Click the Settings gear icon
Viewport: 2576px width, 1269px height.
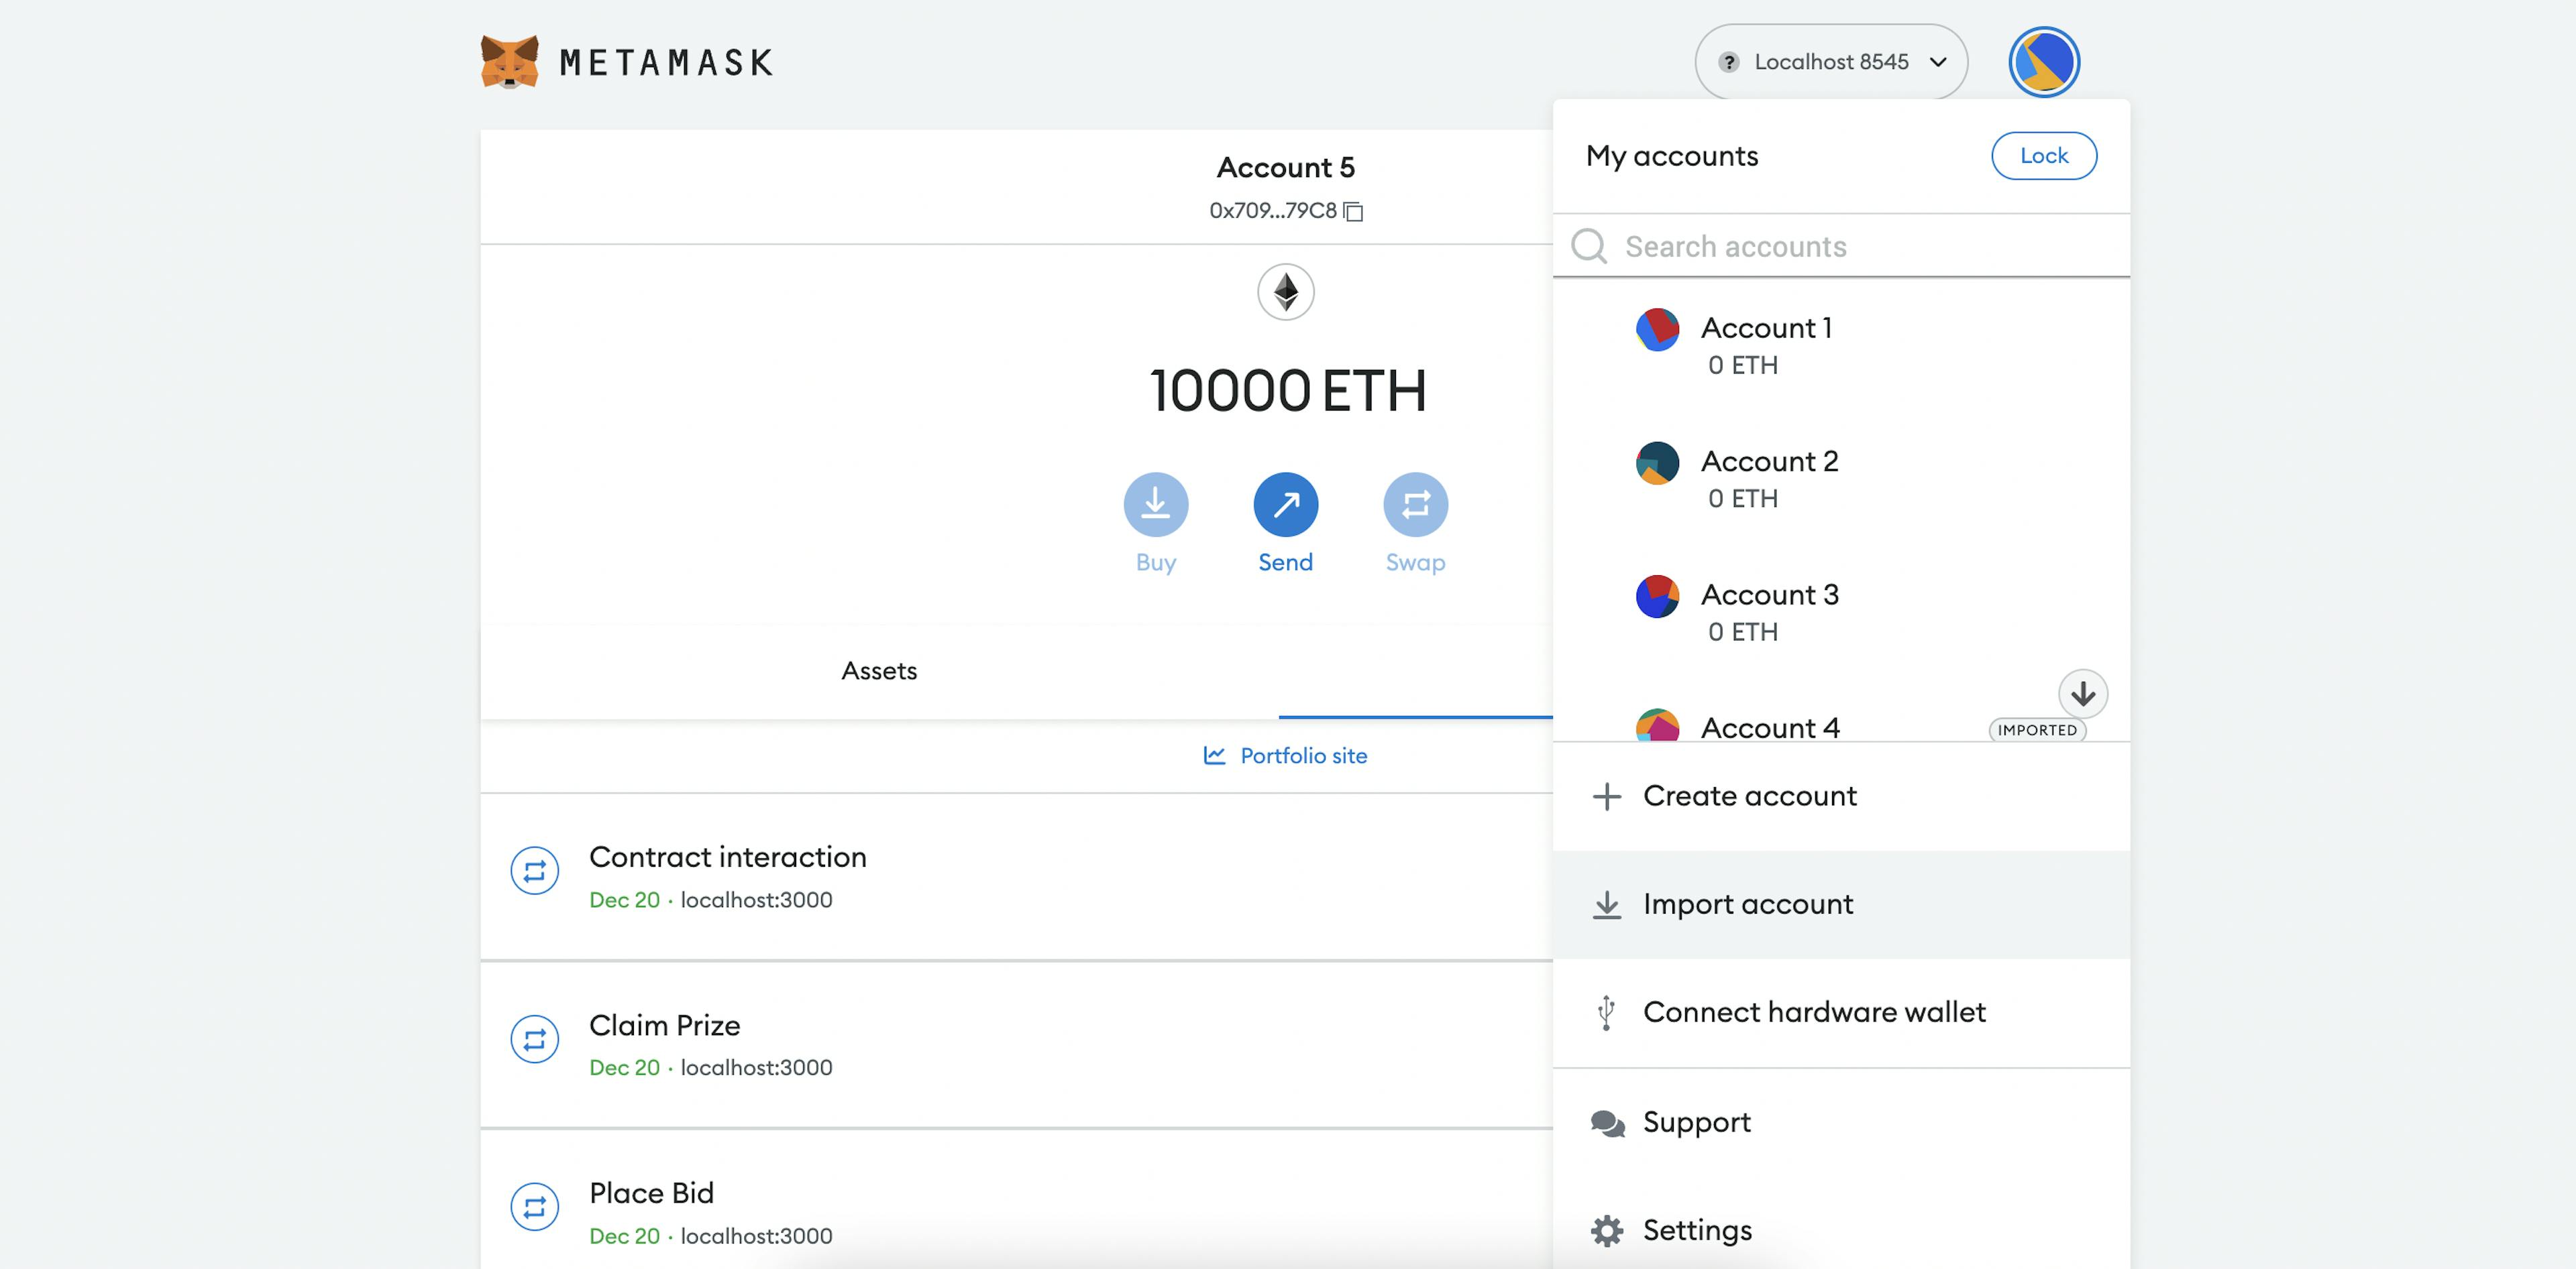1607,1231
